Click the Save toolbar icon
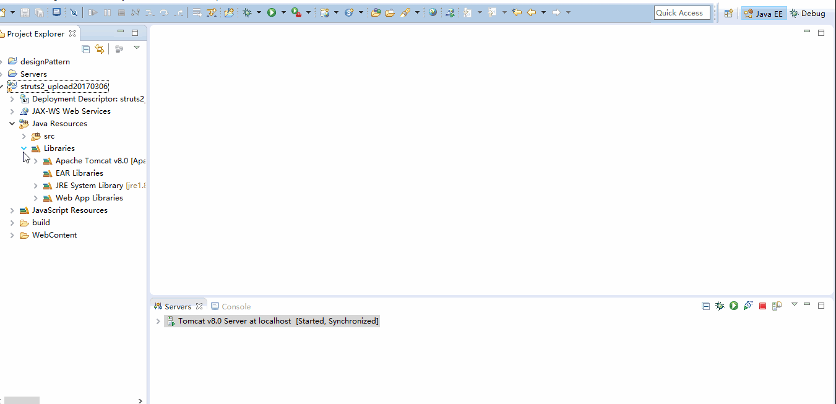This screenshot has width=836, height=404. click(25, 12)
